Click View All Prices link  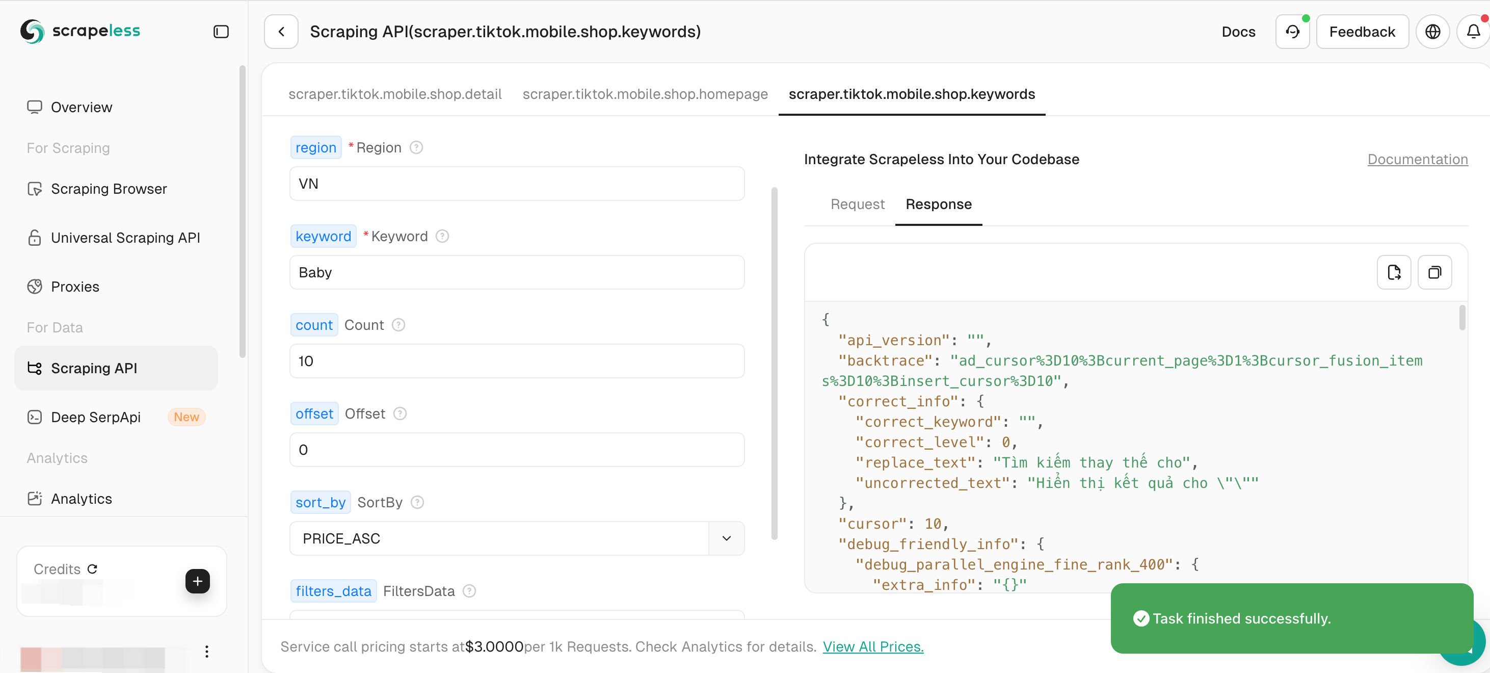tap(873, 646)
